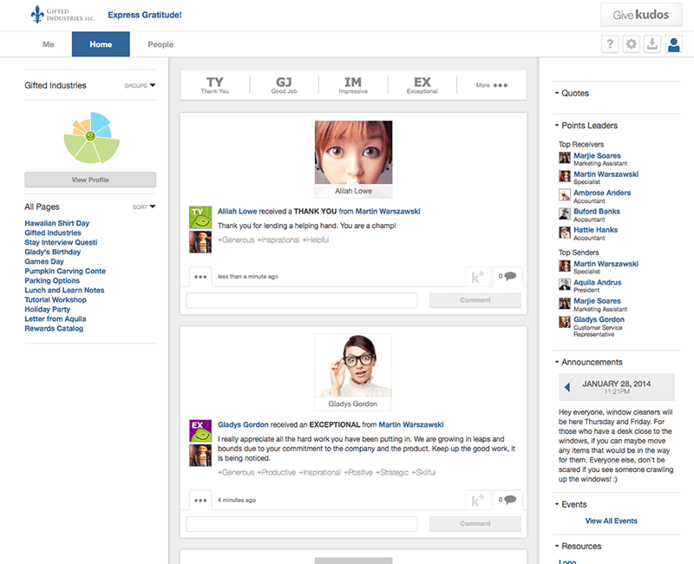Viewport: 694px width, 564px height.
Task: Open options dots on Gladys Gordon's post
Action: click(x=200, y=501)
